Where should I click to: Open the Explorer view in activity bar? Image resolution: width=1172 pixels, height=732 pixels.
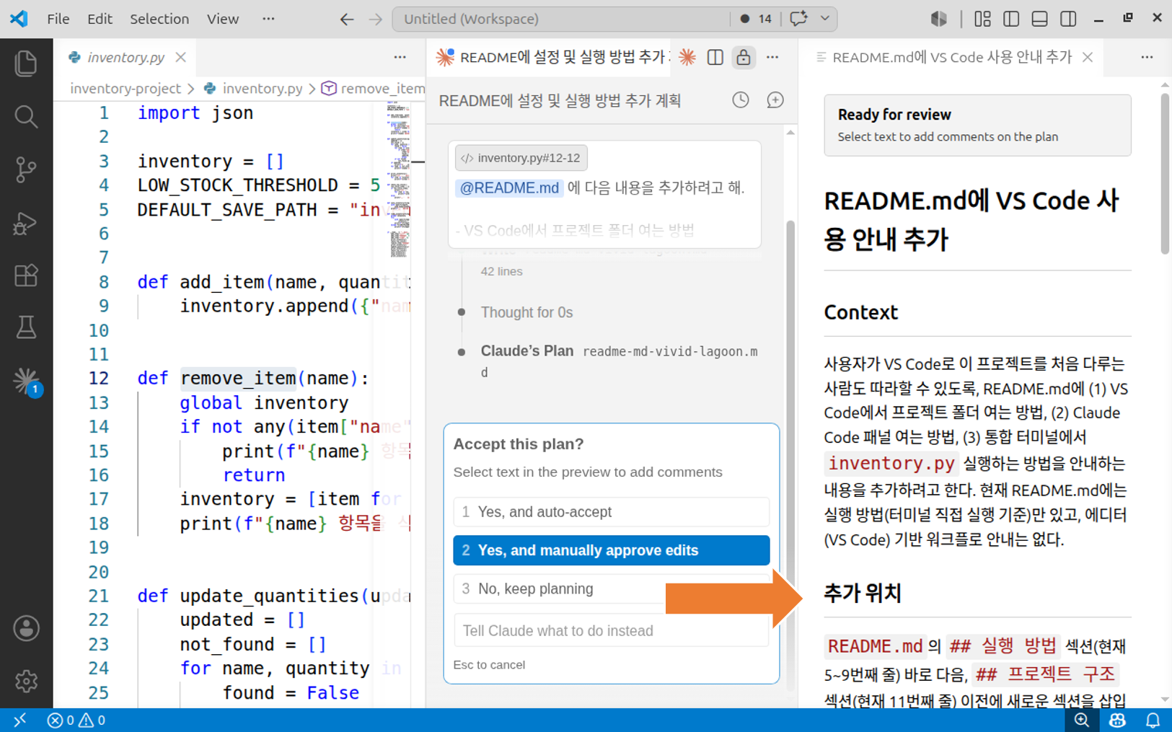coord(26,63)
